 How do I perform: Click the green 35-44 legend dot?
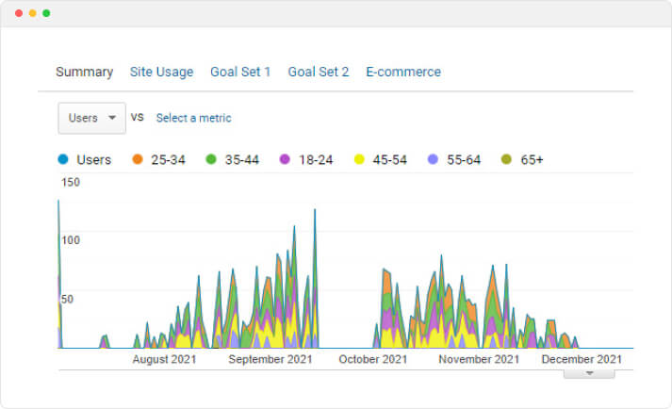211,159
